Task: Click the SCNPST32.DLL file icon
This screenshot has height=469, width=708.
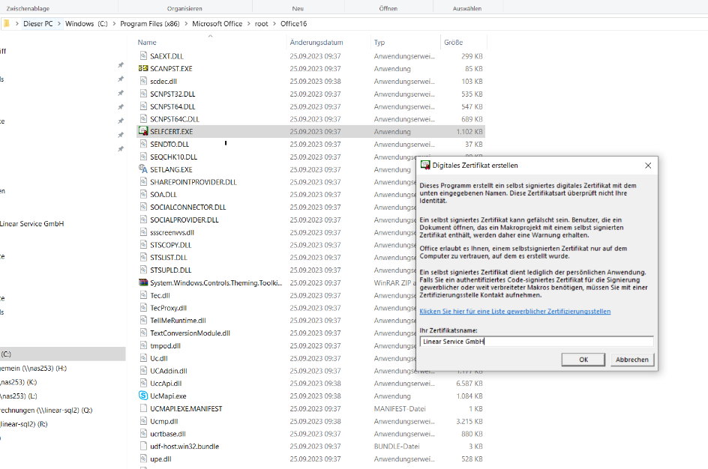Action: click(x=143, y=94)
